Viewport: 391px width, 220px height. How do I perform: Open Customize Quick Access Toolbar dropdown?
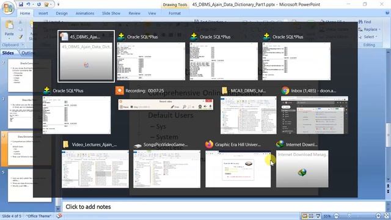click(x=59, y=4)
